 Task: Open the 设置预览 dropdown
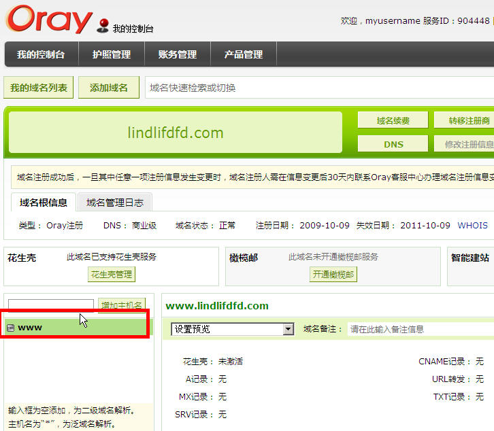click(x=233, y=329)
